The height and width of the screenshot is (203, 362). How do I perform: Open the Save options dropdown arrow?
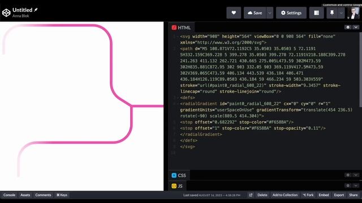pyautogui.click(x=270, y=12)
